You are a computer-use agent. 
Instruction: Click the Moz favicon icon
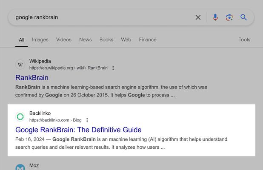(20, 167)
